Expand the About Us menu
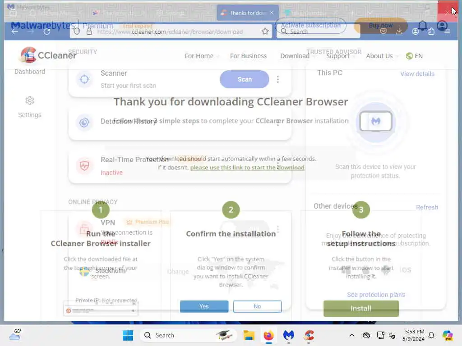The width and height of the screenshot is (462, 346). [382, 56]
